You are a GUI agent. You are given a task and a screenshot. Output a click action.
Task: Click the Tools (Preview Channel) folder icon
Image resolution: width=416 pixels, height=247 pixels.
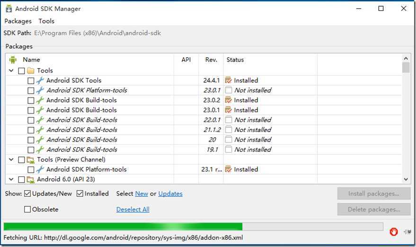31,160
